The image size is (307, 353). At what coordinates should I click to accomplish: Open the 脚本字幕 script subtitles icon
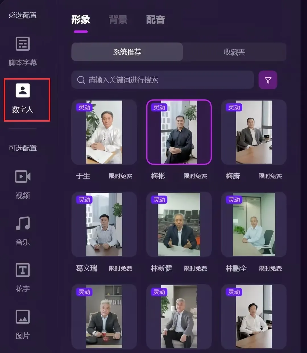tap(22, 44)
